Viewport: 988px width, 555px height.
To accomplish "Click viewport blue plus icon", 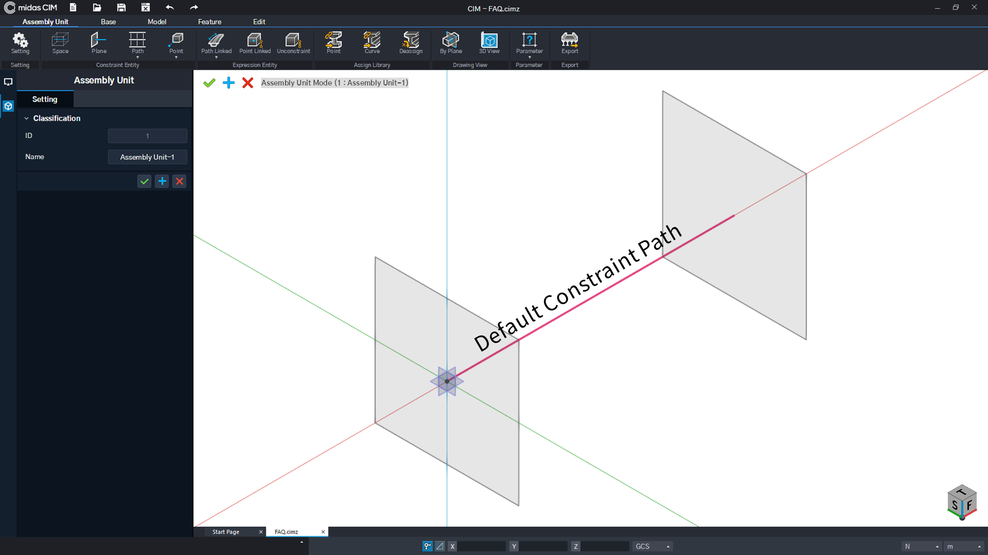I will [228, 83].
